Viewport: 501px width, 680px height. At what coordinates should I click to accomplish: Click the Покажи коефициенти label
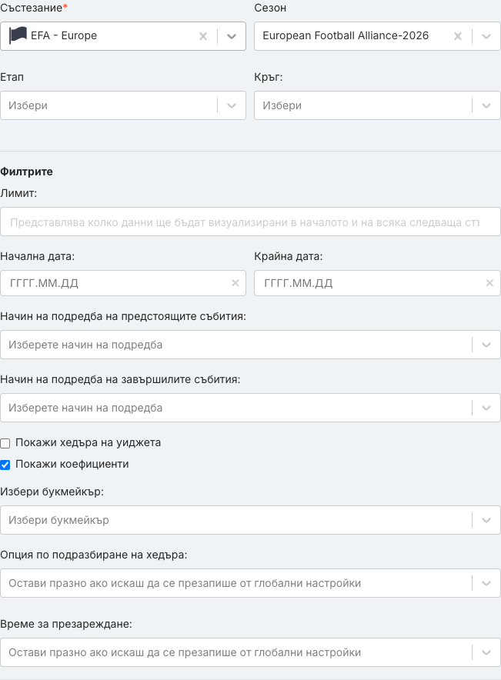click(x=72, y=464)
